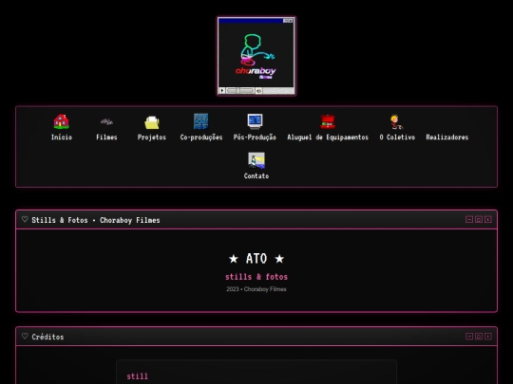Open the Filmes section icon

[106, 121]
